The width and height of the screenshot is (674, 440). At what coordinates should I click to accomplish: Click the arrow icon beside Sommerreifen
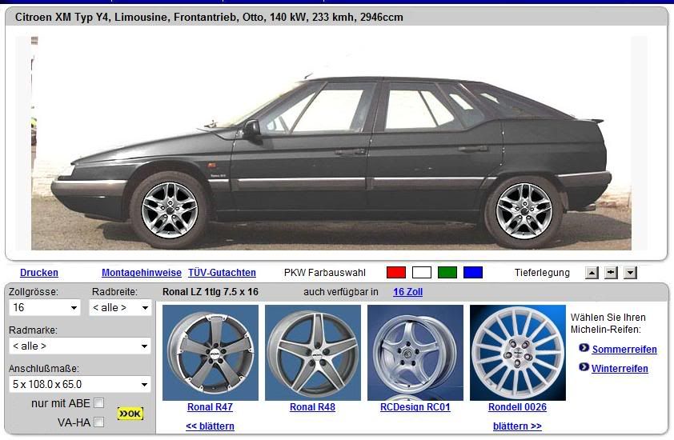click(x=584, y=348)
